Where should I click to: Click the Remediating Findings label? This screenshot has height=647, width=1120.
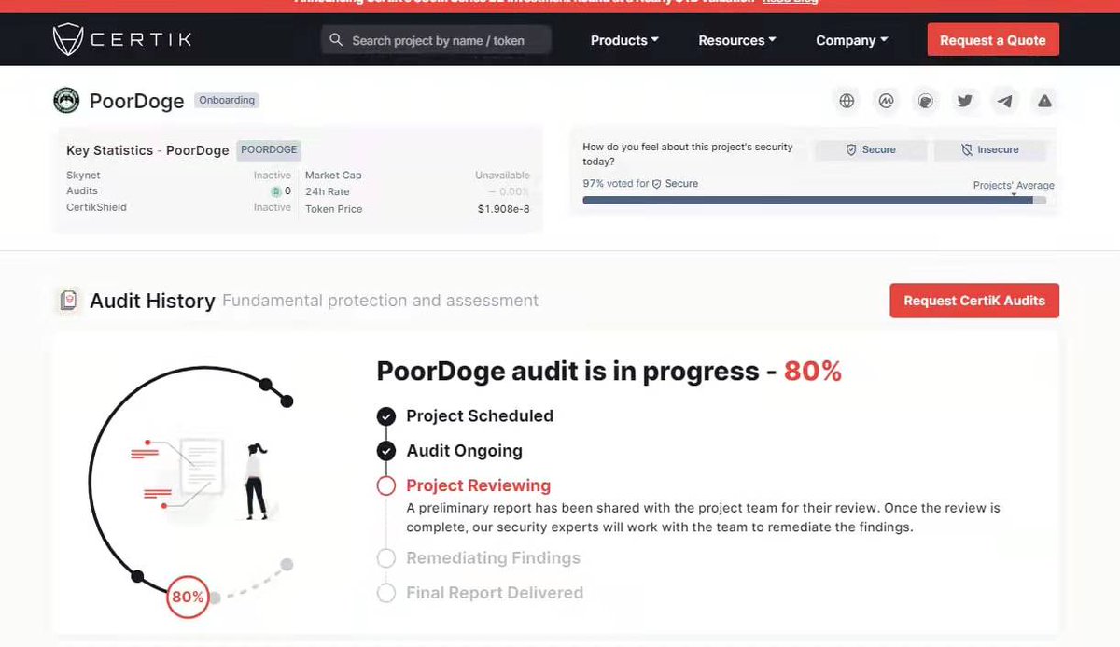click(x=493, y=558)
